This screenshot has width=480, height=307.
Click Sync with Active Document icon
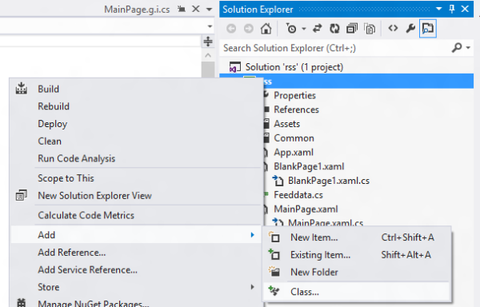point(317,29)
